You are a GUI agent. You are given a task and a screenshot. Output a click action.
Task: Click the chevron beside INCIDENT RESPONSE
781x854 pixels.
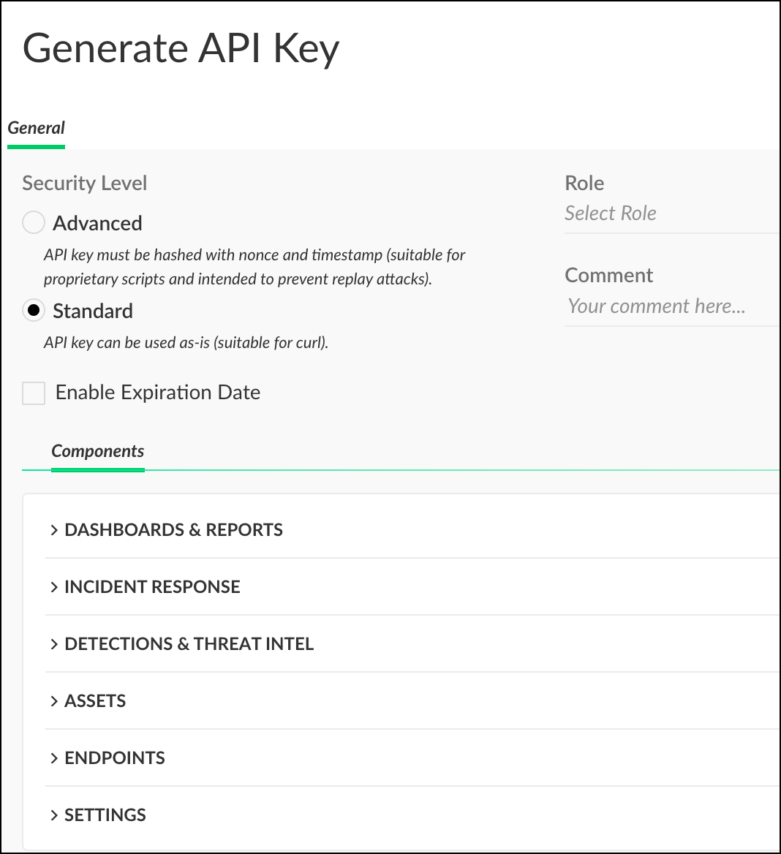(x=54, y=586)
